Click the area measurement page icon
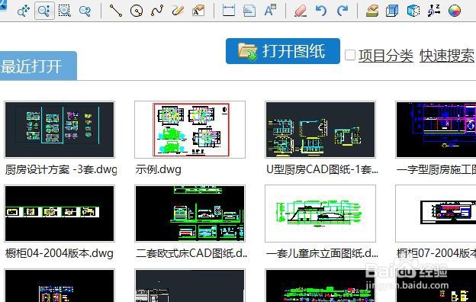 [249, 11]
